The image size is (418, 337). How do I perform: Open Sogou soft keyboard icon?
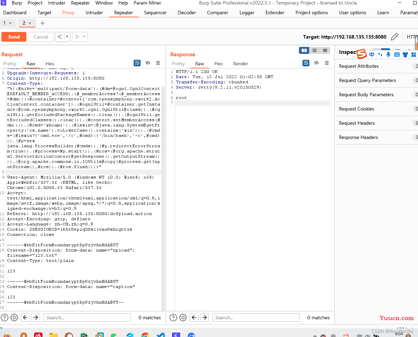point(397,55)
